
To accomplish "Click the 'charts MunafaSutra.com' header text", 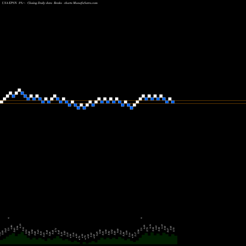I will click(81, 3).
